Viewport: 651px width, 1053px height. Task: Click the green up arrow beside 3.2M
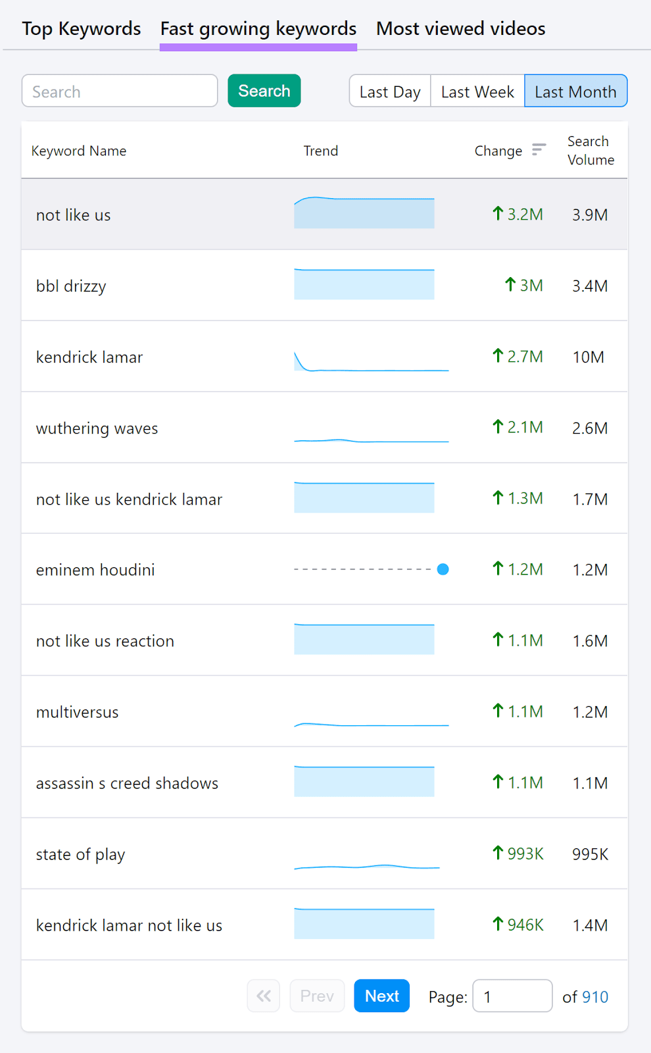coord(498,214)
